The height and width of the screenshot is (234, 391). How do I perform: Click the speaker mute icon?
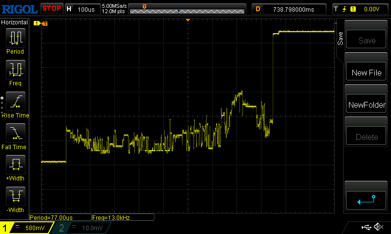378,227
